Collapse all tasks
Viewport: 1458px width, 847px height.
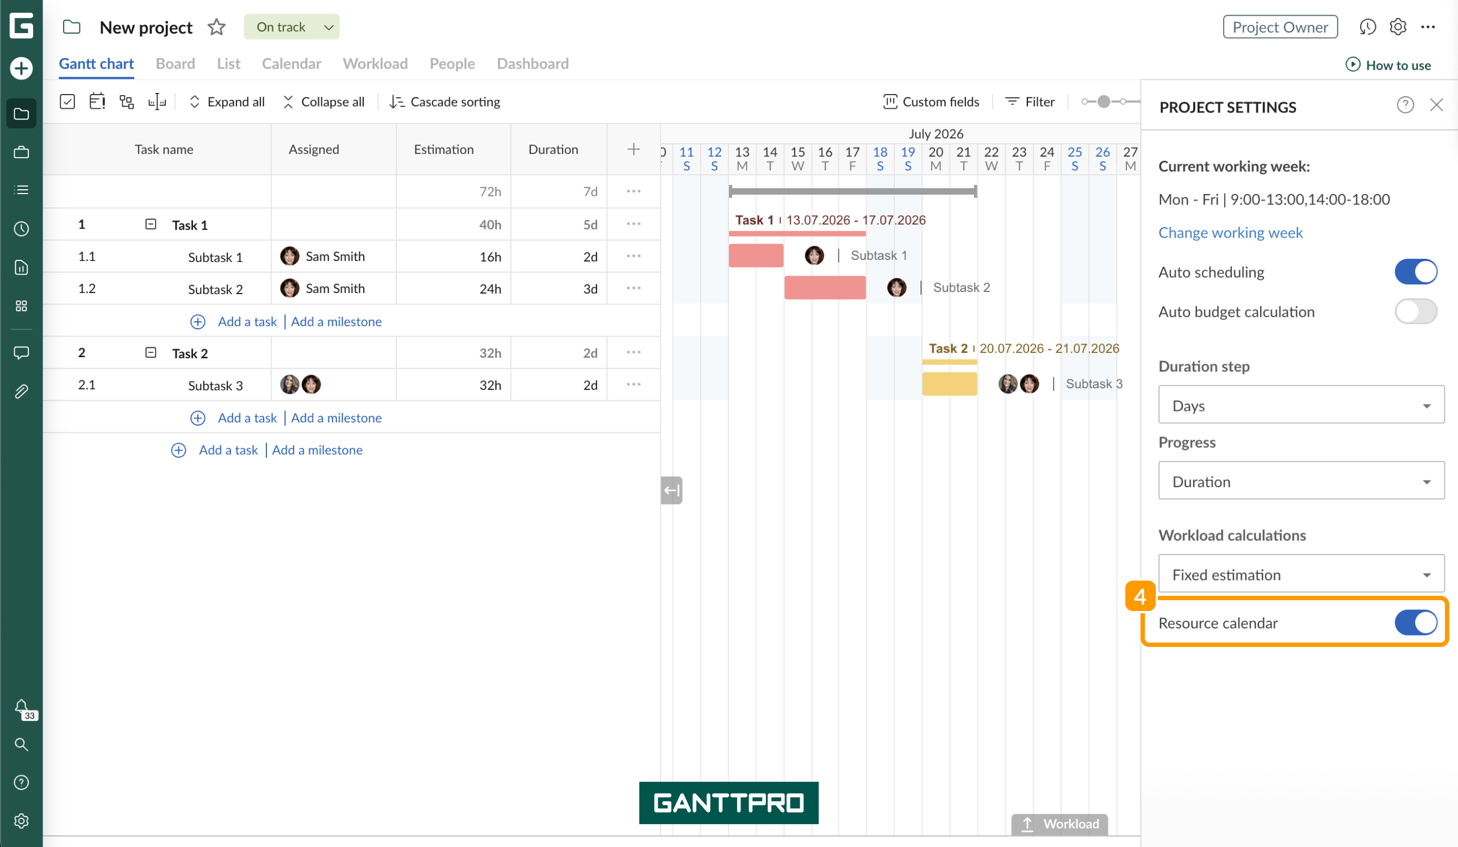pyautogui.click(x=324, y=102)
